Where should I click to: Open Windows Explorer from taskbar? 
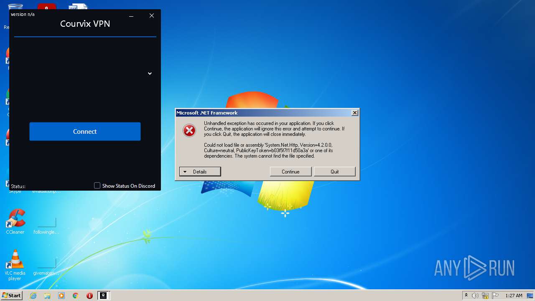[x=47, y=296]
